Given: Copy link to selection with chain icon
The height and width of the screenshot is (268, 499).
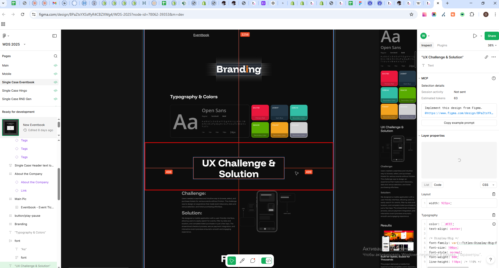Looking at the screenshot, I should [486, 57].
